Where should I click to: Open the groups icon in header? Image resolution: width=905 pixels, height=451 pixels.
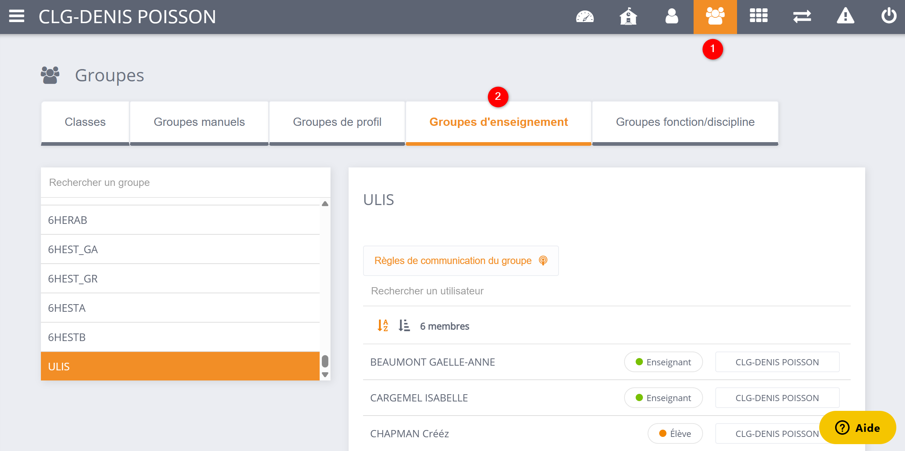click(x=715, y=16)
